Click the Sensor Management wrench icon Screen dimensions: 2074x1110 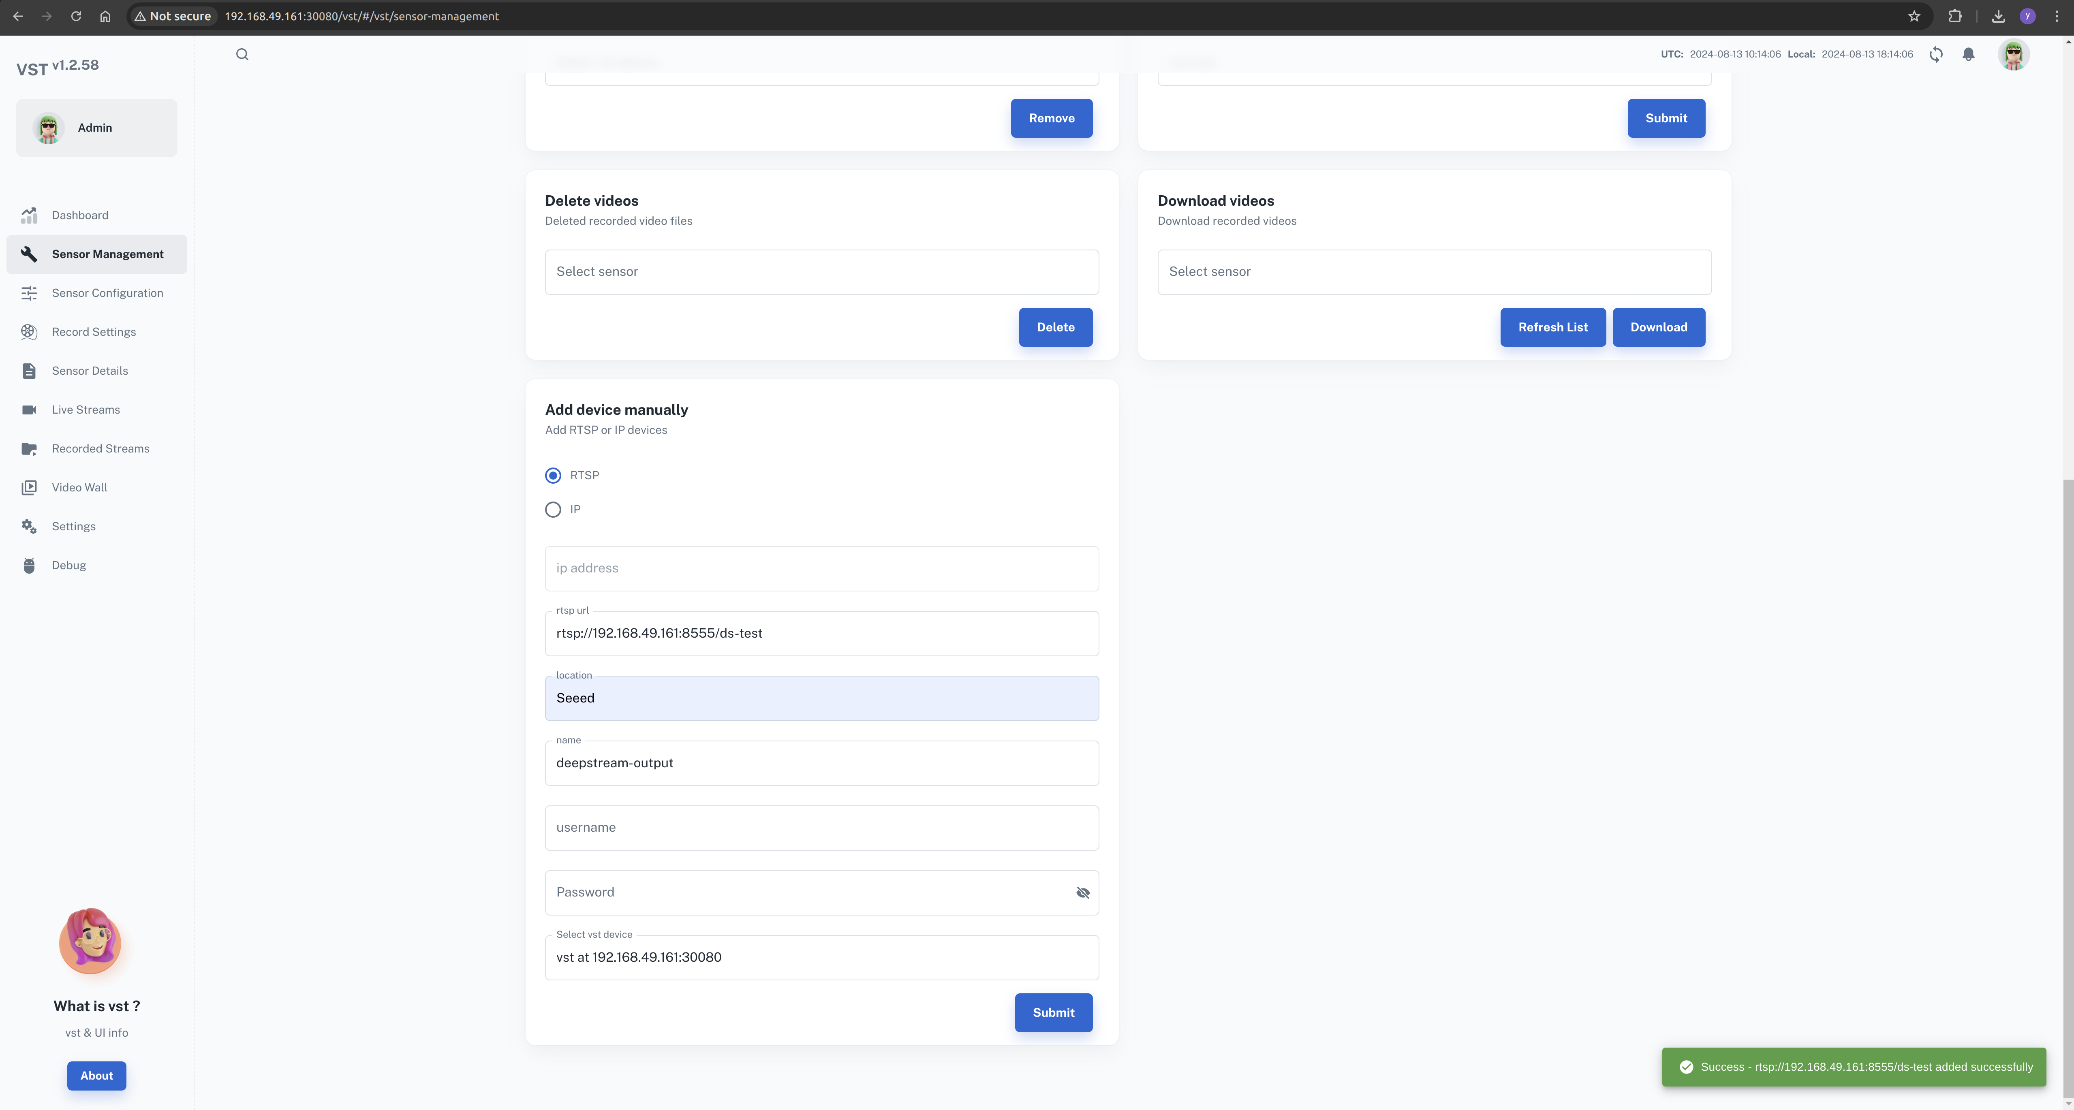click(x=29, y=254)
